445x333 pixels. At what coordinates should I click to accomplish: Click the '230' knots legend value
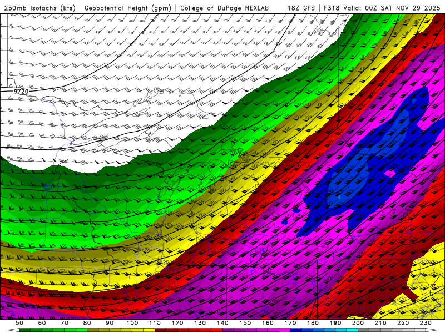[426, 323]
